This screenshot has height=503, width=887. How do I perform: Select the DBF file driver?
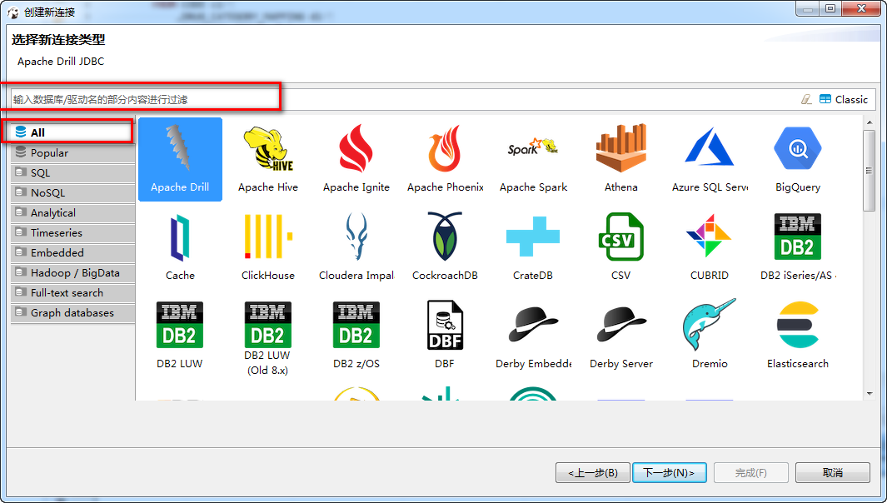[x=446, y=336]
